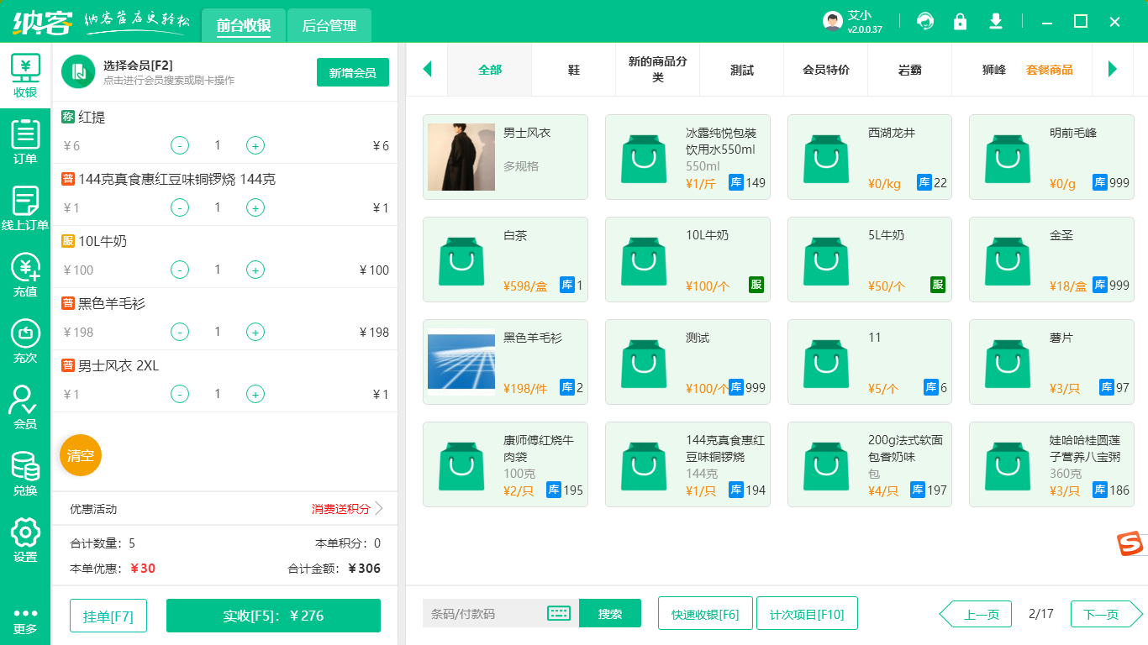Add 5L牛奶 product to cart
This screenshot has height=645, width=1148.
point(870,260)
